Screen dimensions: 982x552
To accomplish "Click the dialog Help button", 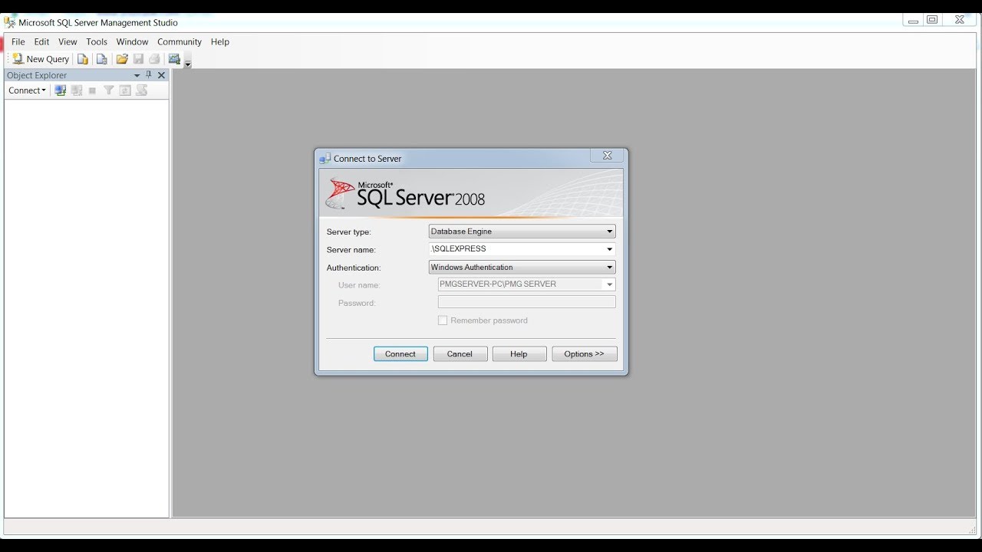I will point(519,354).
